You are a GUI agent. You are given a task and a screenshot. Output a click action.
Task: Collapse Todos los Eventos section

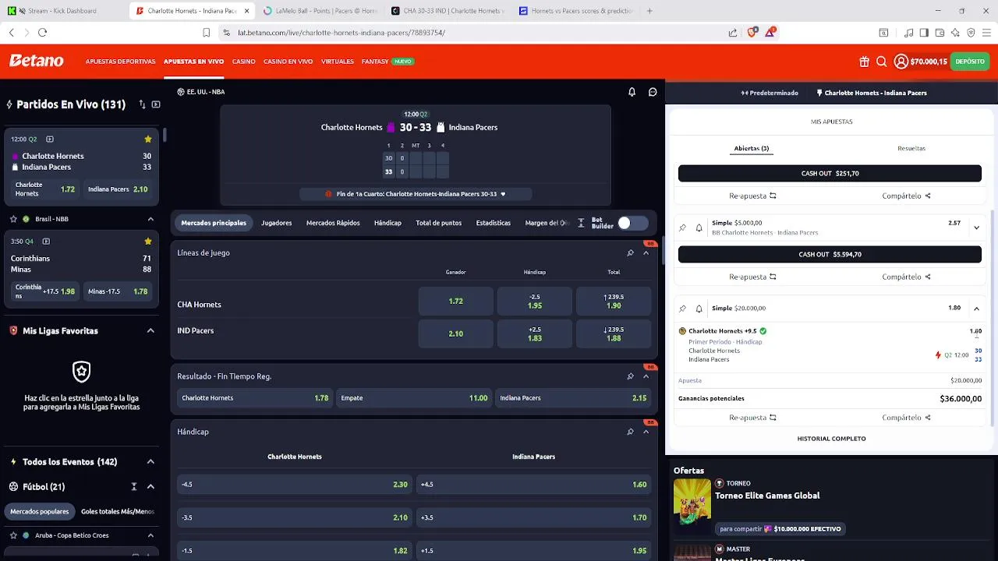click(150, 462)
